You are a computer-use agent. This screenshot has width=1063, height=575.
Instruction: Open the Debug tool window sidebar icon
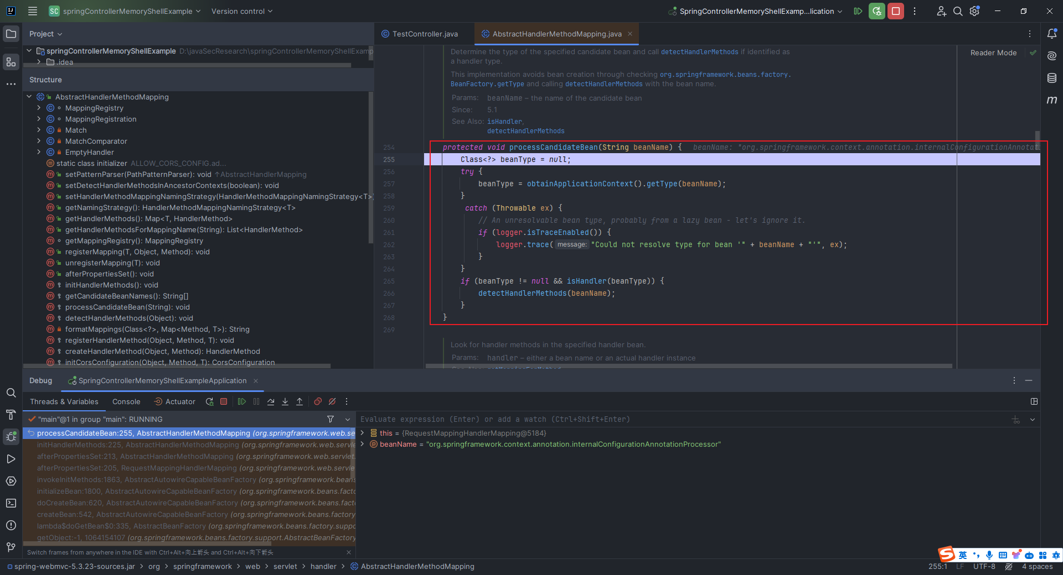(11, 437)
